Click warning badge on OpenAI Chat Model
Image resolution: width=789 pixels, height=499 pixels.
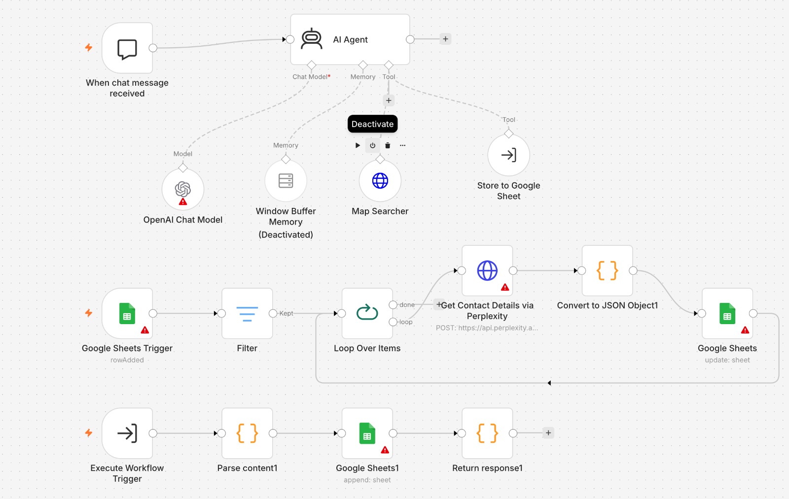click(183, 201)
